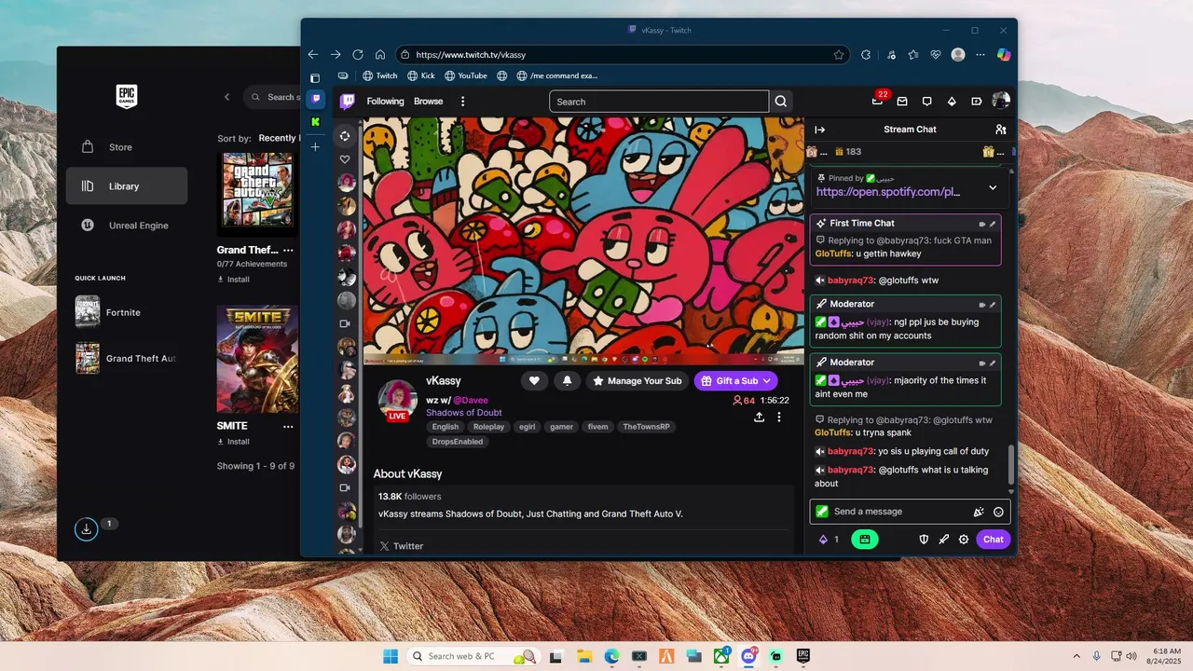Click the Roleplay tag

tap(488, 427)
